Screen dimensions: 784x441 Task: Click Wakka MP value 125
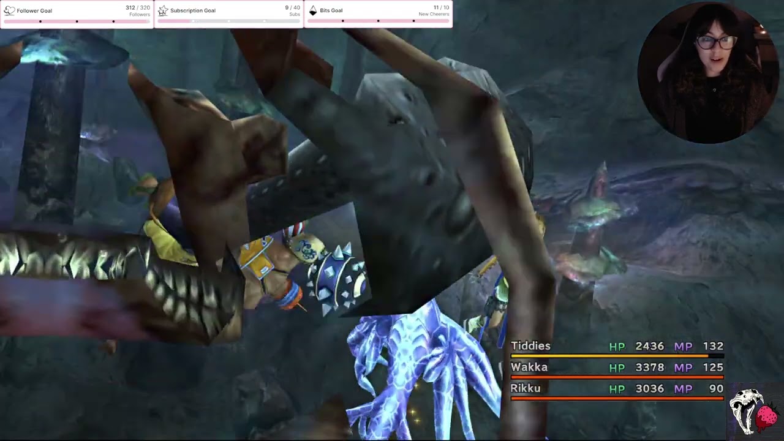pos(714,367)
